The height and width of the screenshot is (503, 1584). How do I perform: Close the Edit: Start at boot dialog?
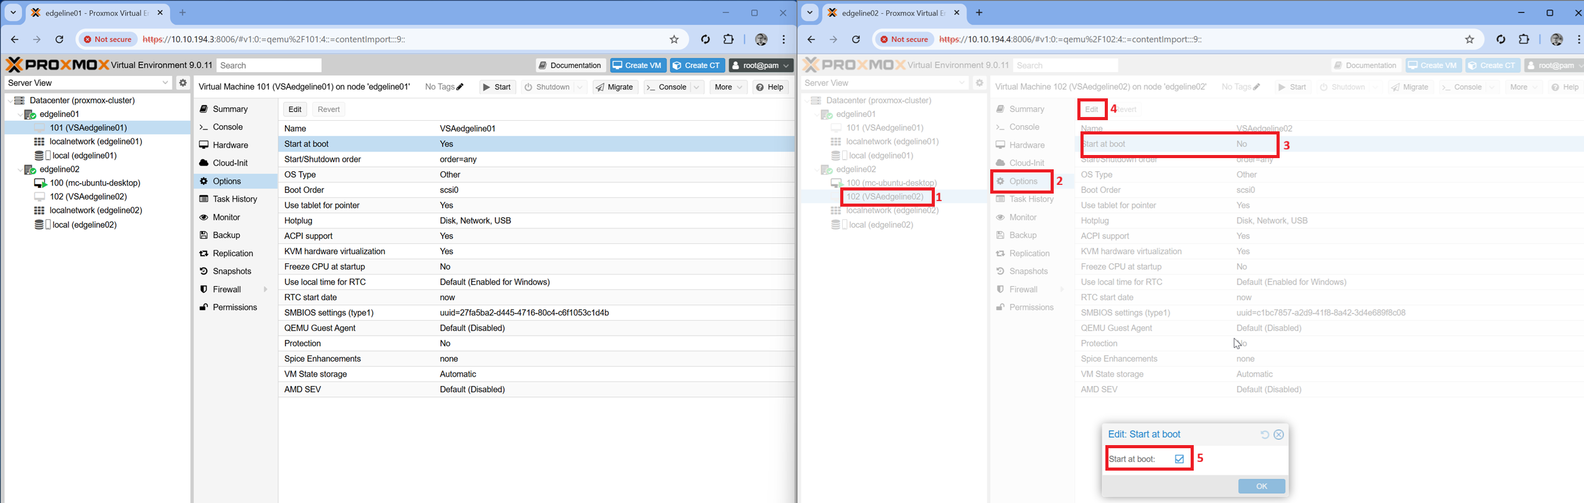1279,435
